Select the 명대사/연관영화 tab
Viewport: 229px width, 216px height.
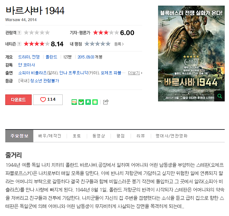(x=172, y=136)
